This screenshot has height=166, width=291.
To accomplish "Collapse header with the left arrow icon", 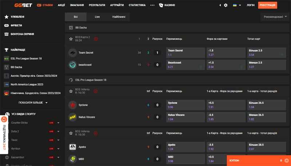I will [220, 5].
